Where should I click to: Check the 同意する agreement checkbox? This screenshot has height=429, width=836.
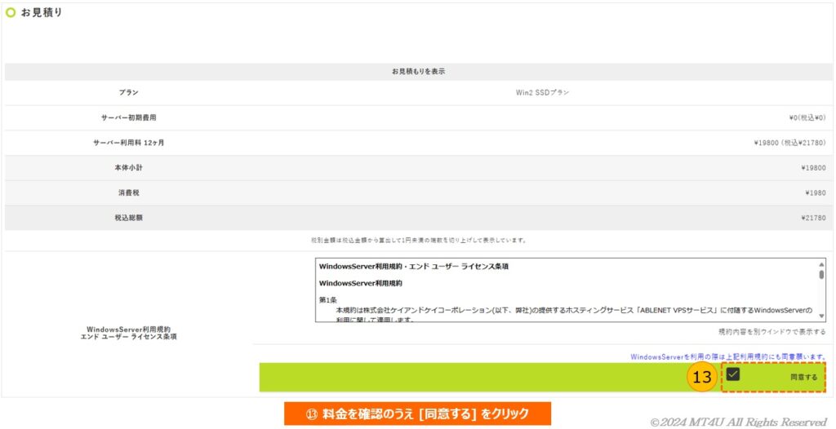click(x=733, y=374)
